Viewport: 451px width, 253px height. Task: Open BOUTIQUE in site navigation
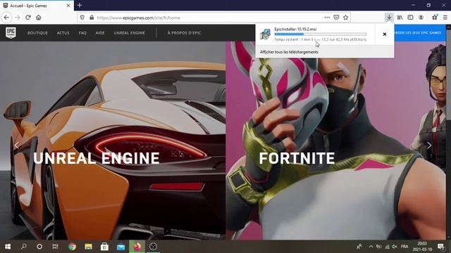(37, 33)
